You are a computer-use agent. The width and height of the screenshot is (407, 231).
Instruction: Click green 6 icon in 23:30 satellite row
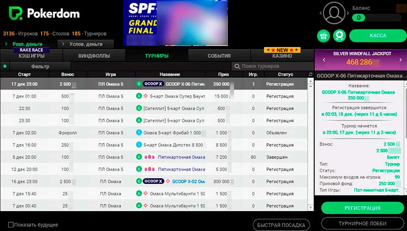point(139,120)
